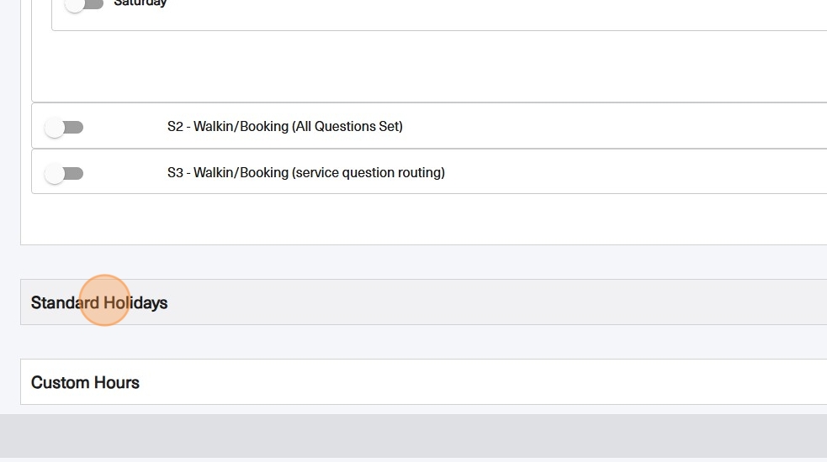827x462 pixels.
Task: Click the gray knob of the S3 toggle
Action: pyautogui.click(x=55, y=173)
